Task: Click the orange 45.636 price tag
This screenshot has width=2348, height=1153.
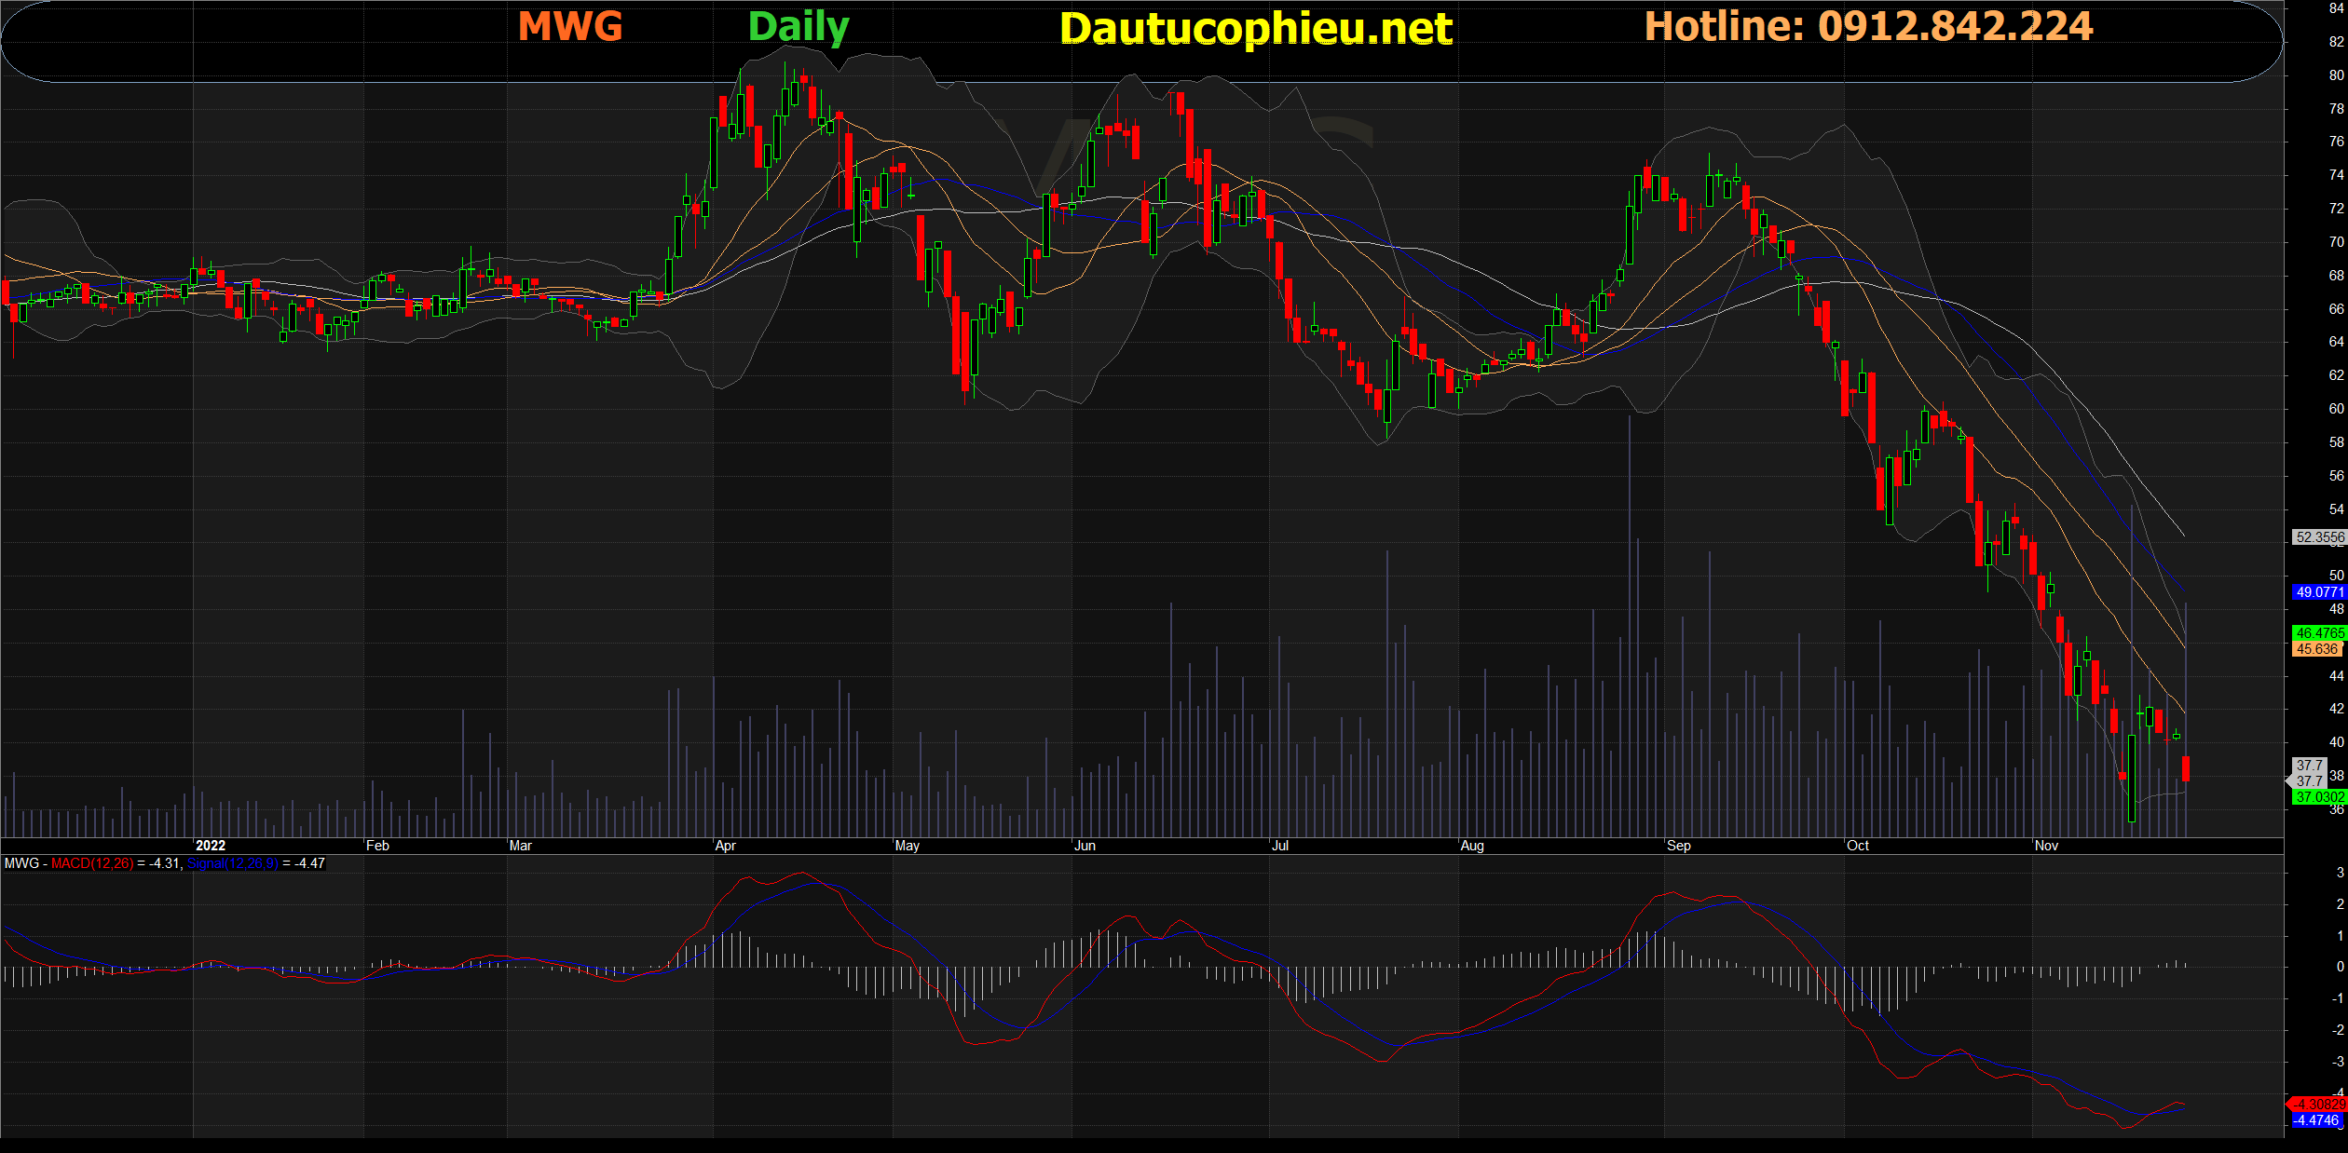Action: pos(2316,649)
